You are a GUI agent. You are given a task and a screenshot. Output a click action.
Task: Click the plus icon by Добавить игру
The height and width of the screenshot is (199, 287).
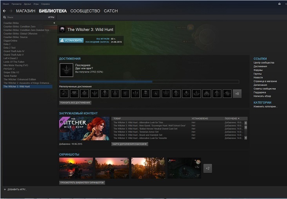pyautogui.click(x=5, y=190)
